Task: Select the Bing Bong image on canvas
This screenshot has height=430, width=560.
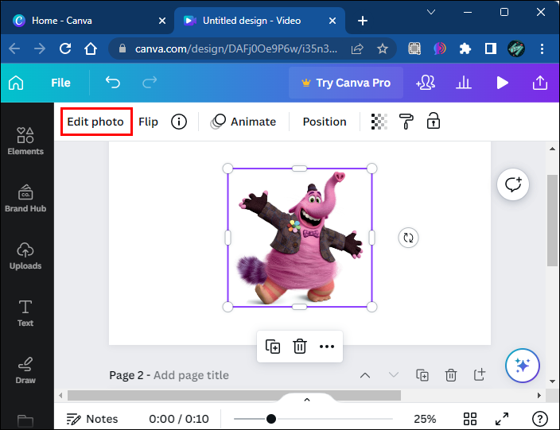Action: (x=299, y=238)
